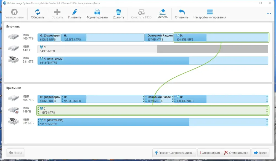Open the Главное меню home icon
276x161 pixels.
(x=14, y=12)
